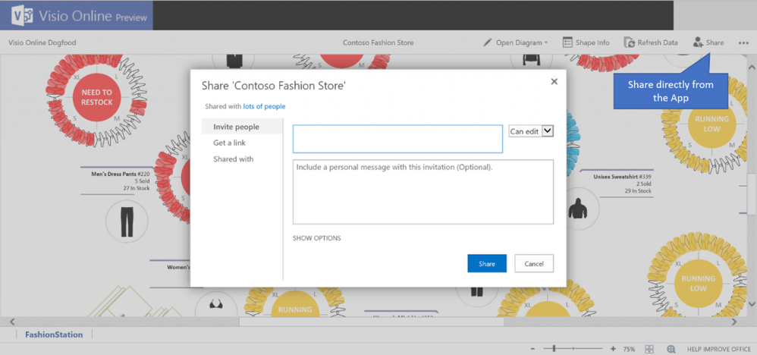This screenshot has width=757, height=355.
Task: Click the vertical scrollbar down arrow
Action: point(751,304)
